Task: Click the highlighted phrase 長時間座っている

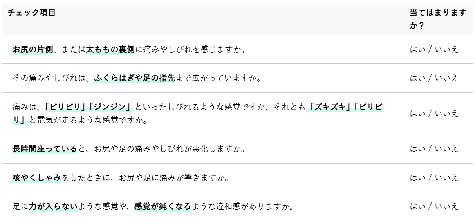Action: (45, 148)
